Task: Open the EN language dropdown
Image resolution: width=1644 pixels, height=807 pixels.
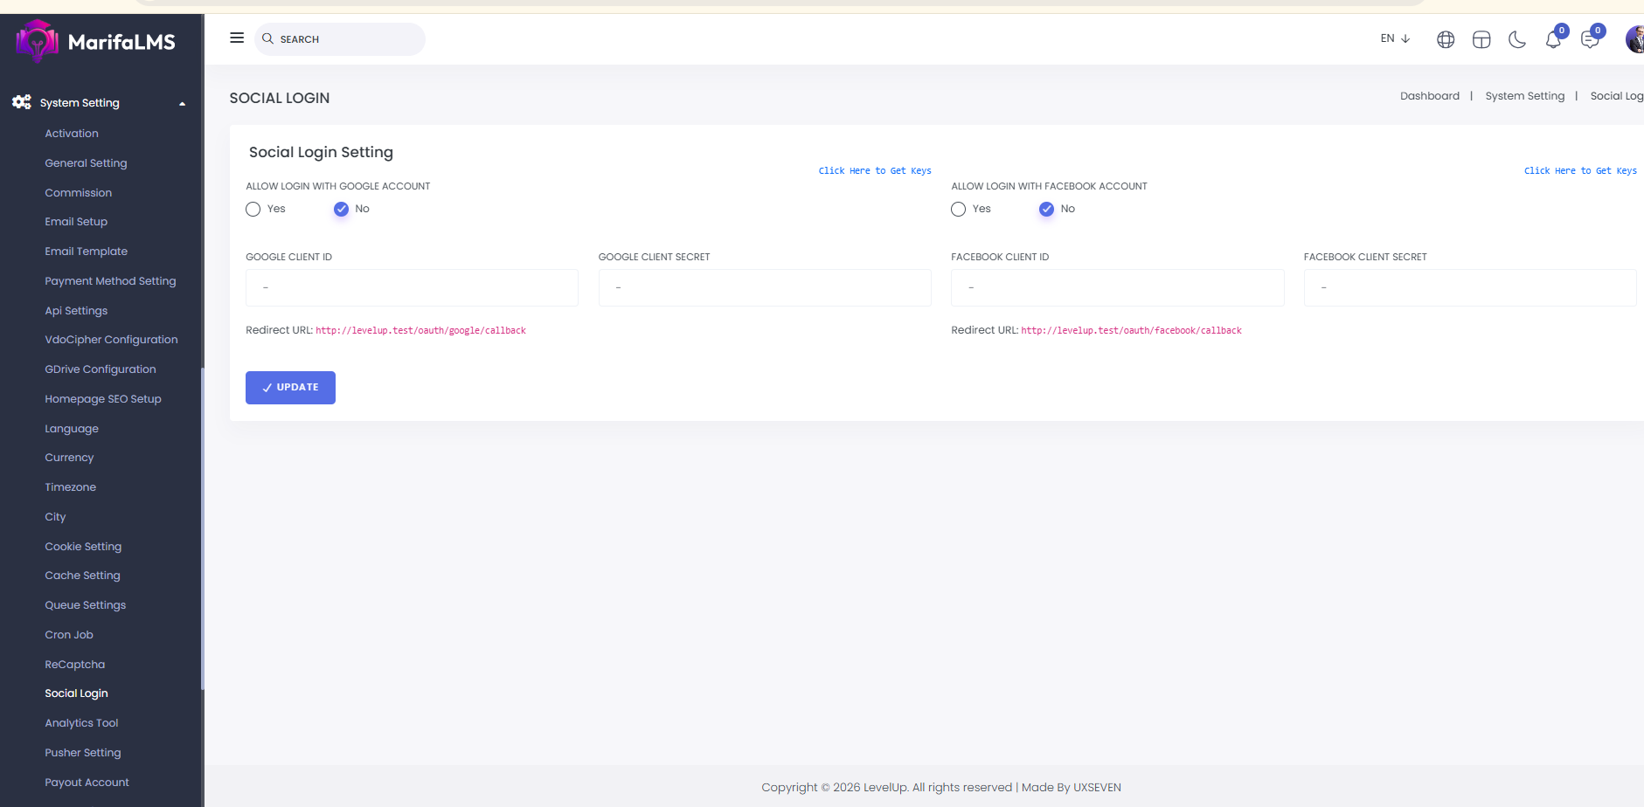Action: (x=1395, y=38)
